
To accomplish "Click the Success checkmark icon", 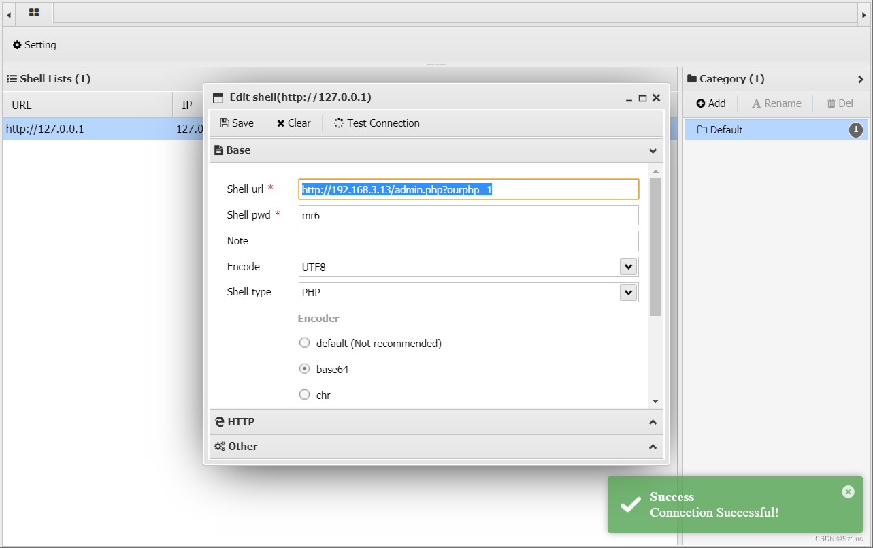I will tap(631, 504).
